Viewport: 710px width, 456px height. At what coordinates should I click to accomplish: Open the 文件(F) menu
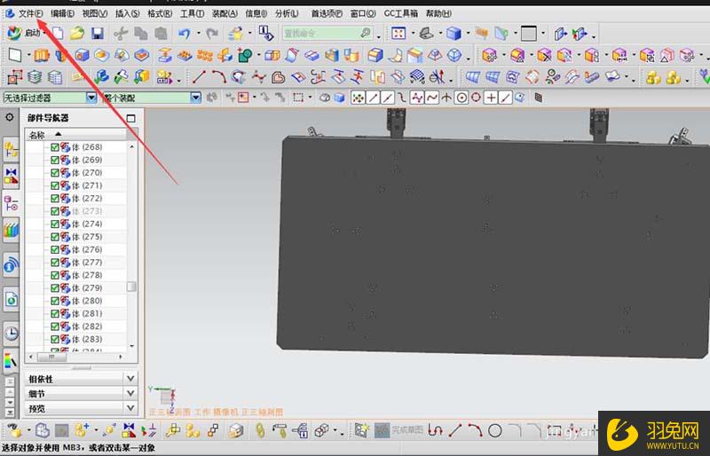29,13
